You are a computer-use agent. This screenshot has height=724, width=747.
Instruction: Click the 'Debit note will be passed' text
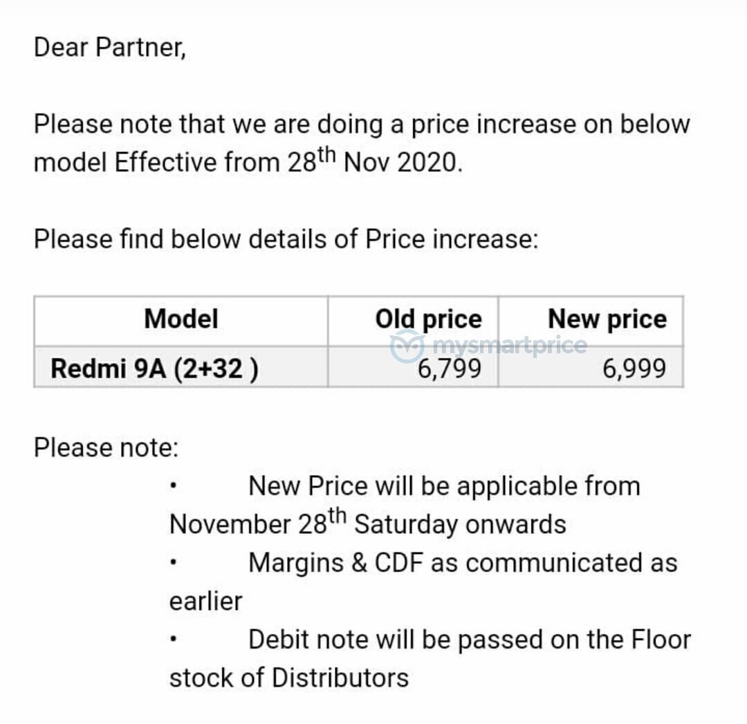[470, 640]
